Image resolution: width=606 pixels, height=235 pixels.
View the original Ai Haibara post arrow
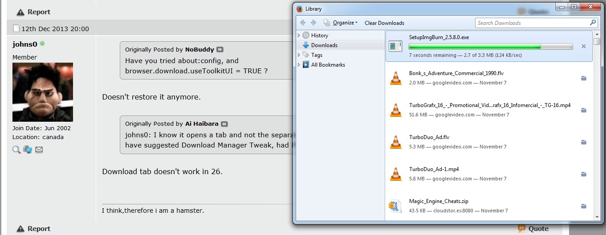[x=224, y=124]
